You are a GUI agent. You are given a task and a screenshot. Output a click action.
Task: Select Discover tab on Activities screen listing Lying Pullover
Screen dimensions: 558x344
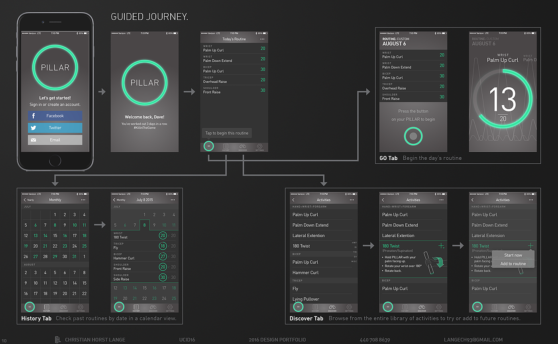click(332, 307)
